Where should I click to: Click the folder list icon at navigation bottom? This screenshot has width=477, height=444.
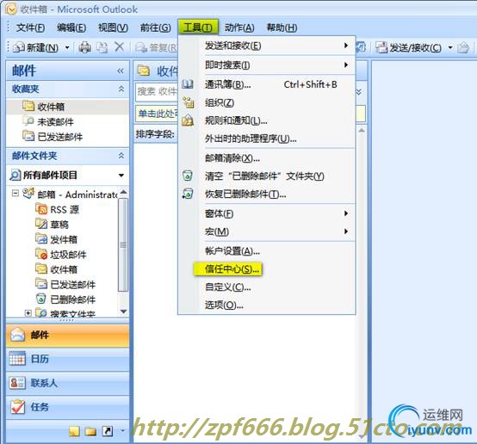pyautogui.click(x=90, y=431)
